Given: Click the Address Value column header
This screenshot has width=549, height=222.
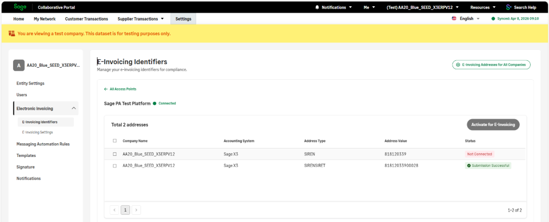Looking at the screenshot, I should pyautogui.click(x=396, y=141).
